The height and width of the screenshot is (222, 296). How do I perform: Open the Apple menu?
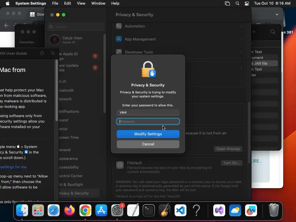tap(8, 3)
